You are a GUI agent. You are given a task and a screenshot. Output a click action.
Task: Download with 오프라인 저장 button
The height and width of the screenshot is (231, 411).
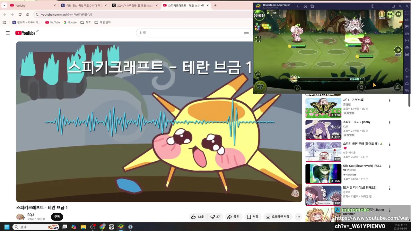[x=277, y=217]
